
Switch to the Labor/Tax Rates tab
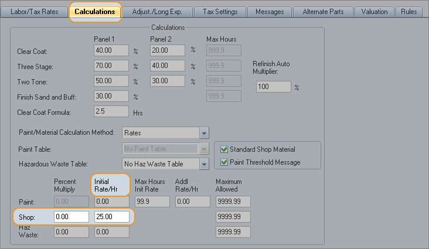click(x=35, y=12)
